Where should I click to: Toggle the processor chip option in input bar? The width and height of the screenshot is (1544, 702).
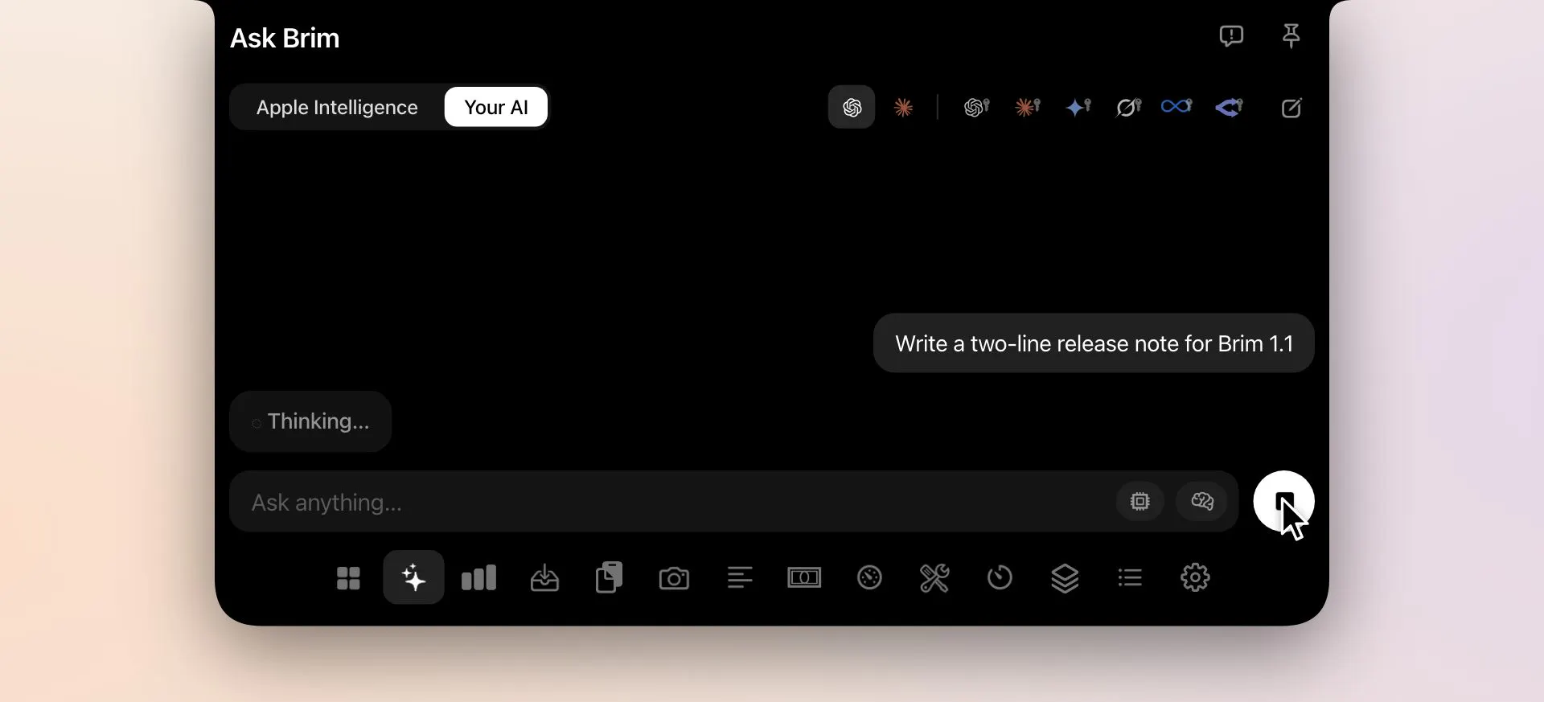(x=1140, y=501)
